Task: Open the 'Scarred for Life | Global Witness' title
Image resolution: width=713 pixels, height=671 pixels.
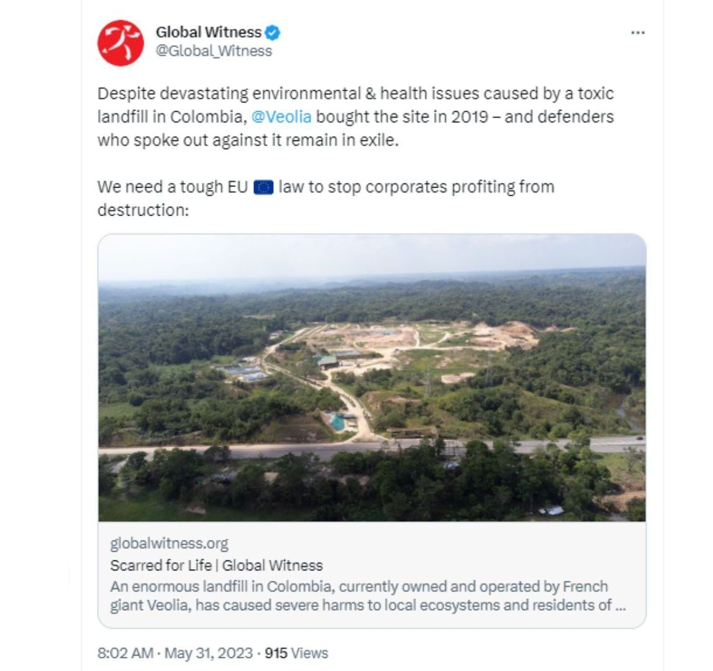Action: [216, 565]
